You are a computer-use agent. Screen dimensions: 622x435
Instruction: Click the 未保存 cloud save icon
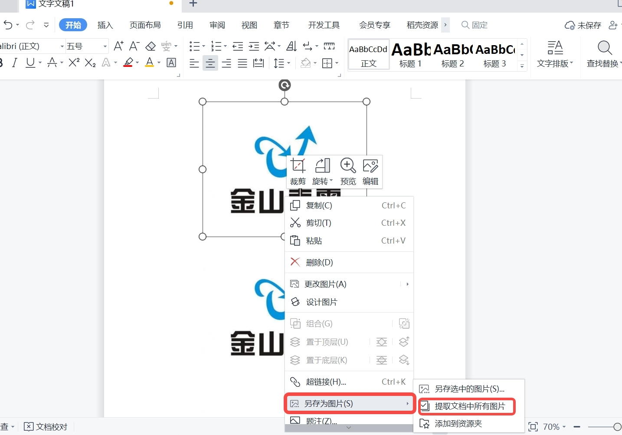tap(583, 25)
